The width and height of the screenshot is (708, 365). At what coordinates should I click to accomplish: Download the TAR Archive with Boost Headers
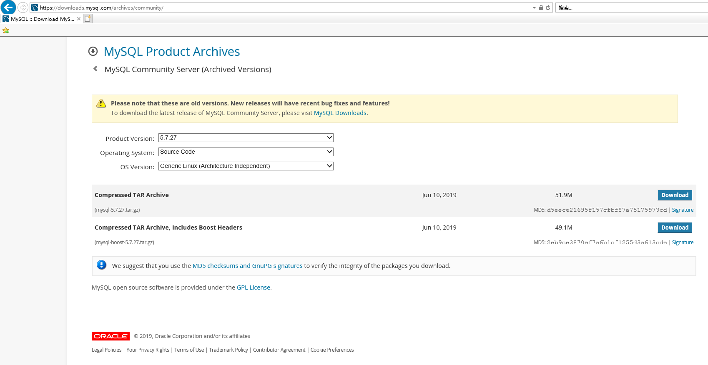pyautogui.click(x=675, y=227)
